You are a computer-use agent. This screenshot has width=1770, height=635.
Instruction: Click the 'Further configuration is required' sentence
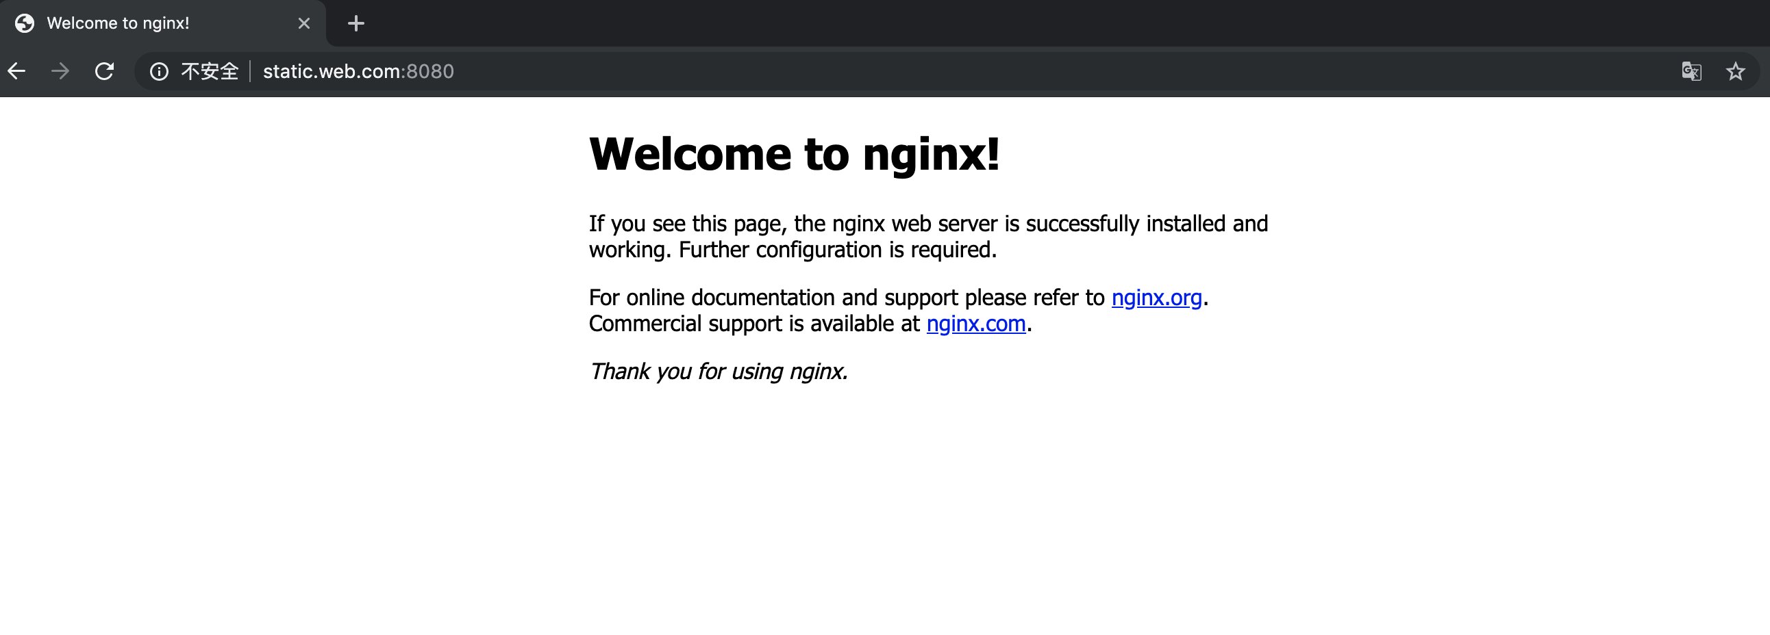pos(838,250)
